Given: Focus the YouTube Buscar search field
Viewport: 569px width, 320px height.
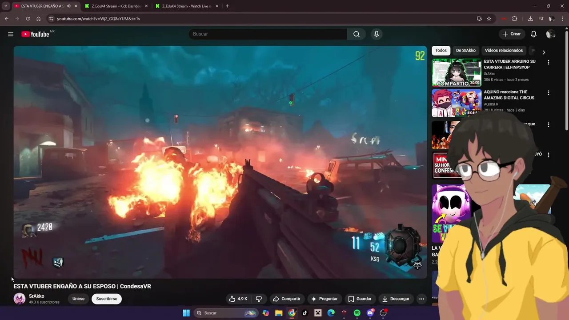Looking at the screenshot, I should pyautogui.click(x=268, y=34).
